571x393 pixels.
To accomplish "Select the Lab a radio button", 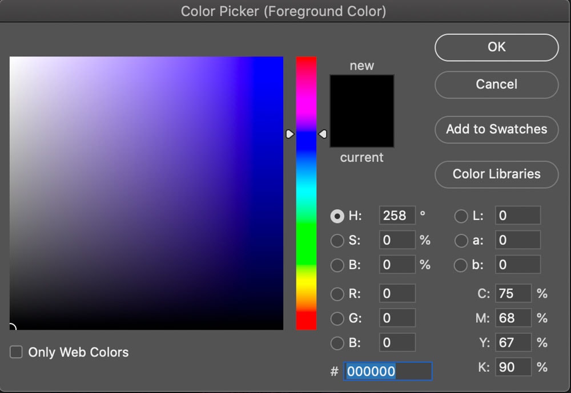I will 461,241.
